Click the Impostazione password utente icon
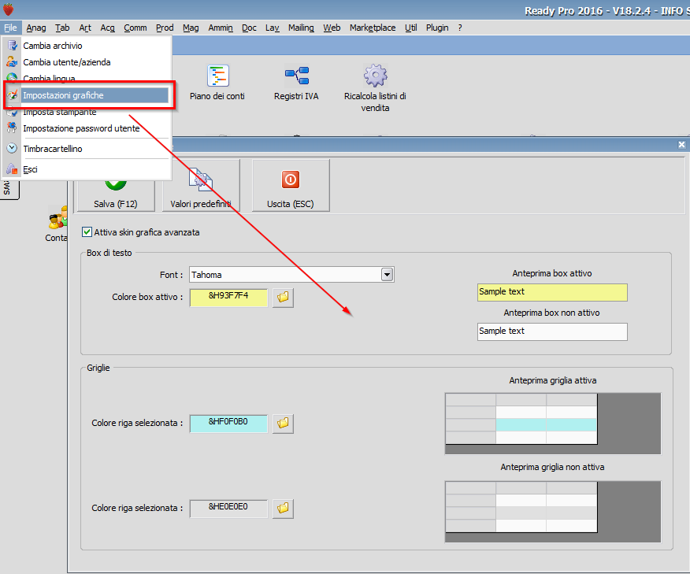 pyautogui.click(x=12, y=128)
